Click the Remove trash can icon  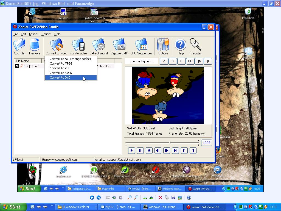[35, 45]
